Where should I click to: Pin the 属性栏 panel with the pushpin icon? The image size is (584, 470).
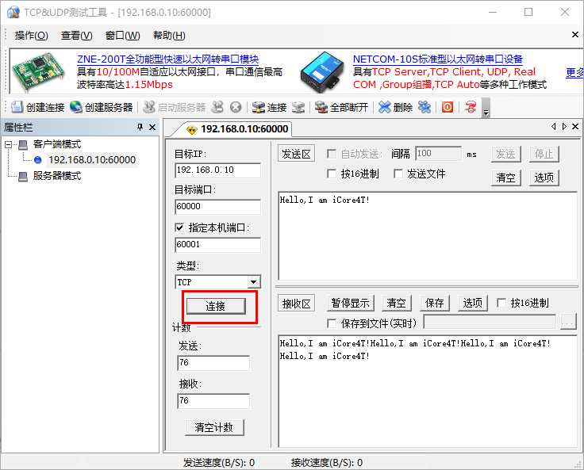tap(140, 128)
